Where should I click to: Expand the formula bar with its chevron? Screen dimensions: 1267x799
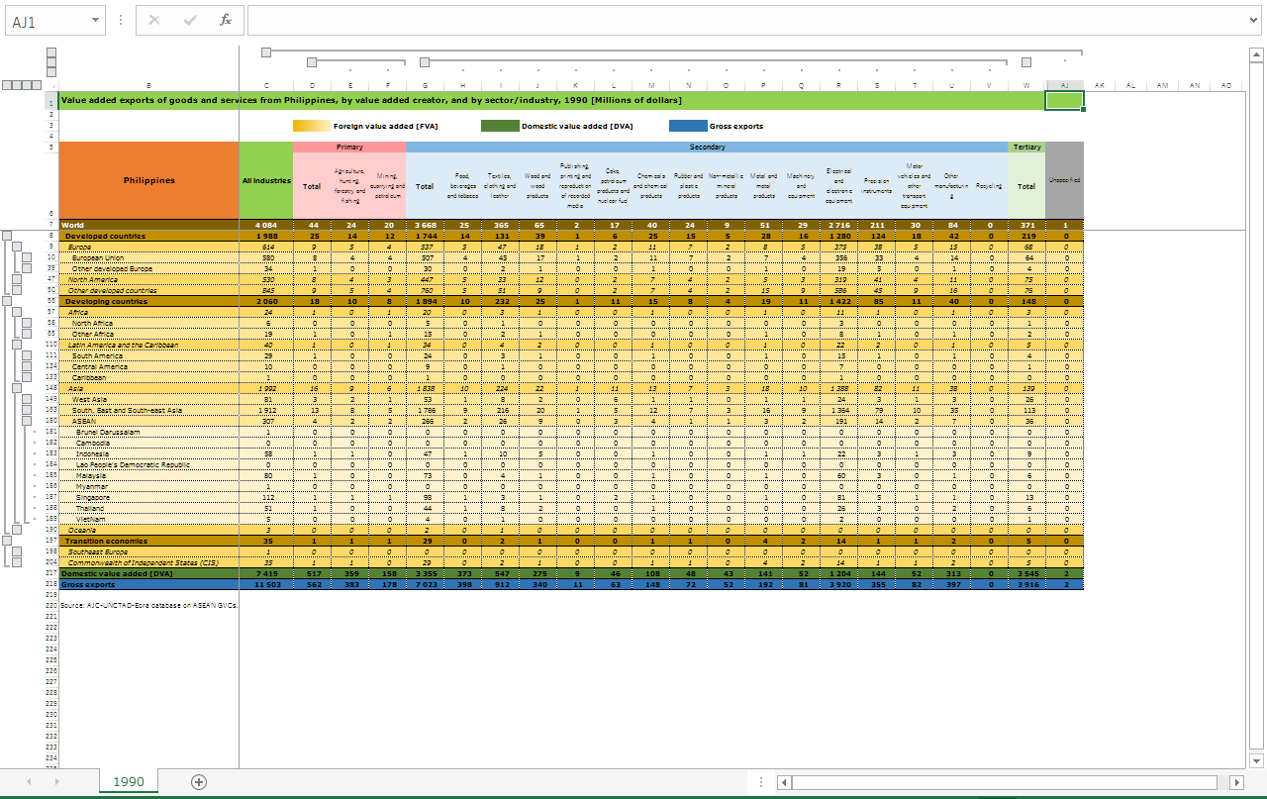(x=1255, y=20)
